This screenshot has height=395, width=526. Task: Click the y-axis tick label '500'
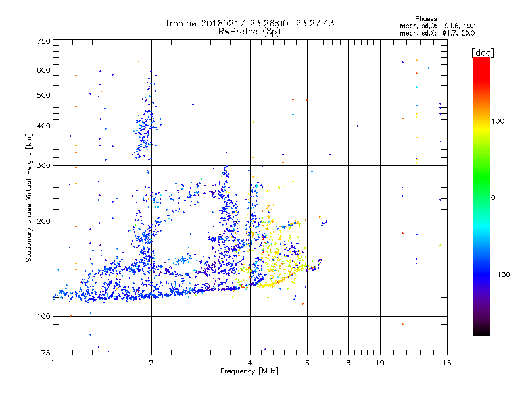pos(44,95)
